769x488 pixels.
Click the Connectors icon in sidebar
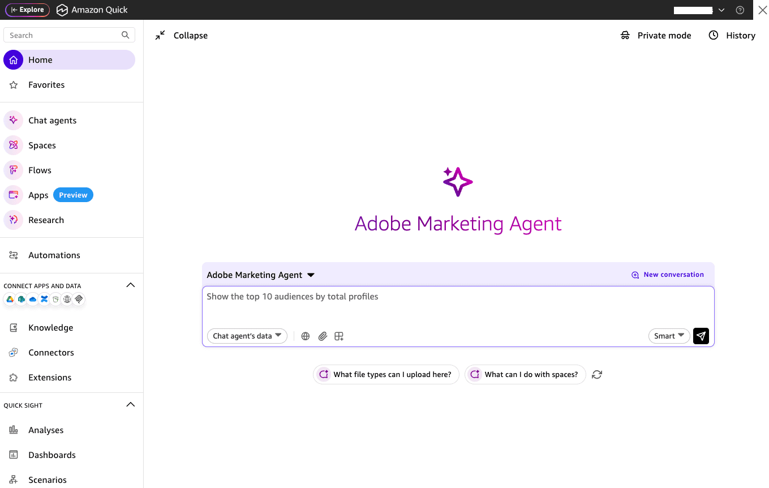[14, 353]
